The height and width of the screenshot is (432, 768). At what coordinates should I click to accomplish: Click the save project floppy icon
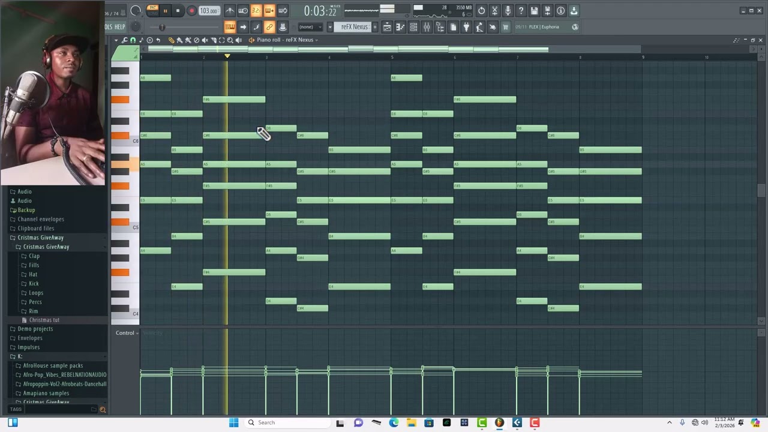pos(534,11)
